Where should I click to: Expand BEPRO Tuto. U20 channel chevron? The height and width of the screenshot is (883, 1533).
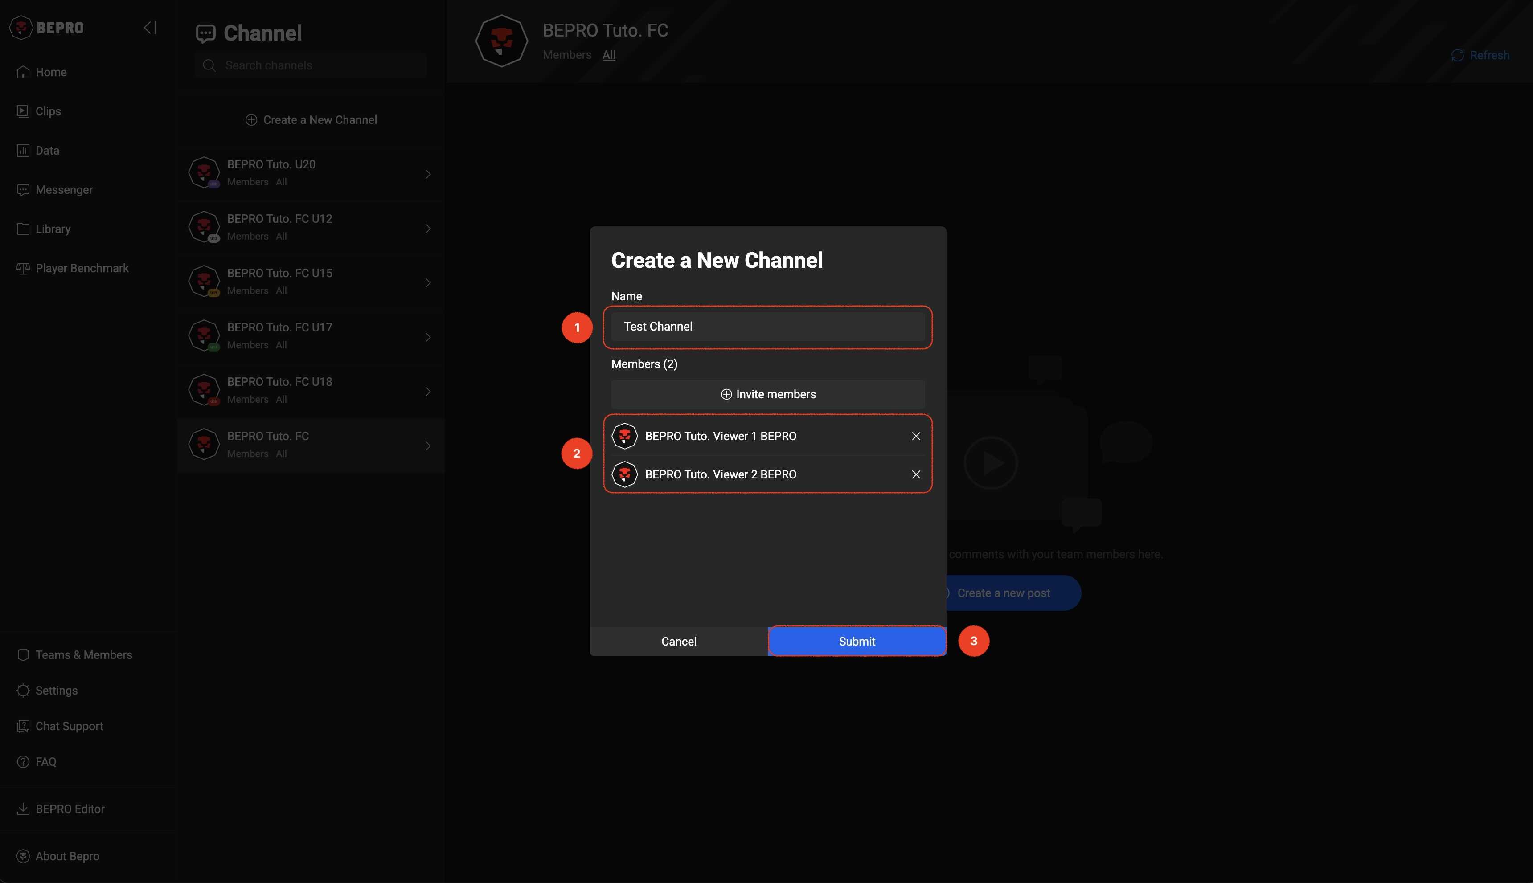pyautogui.click(x=428, y=174)
